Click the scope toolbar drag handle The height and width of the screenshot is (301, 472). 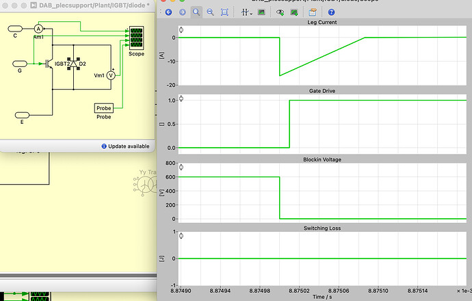[161, 12]
